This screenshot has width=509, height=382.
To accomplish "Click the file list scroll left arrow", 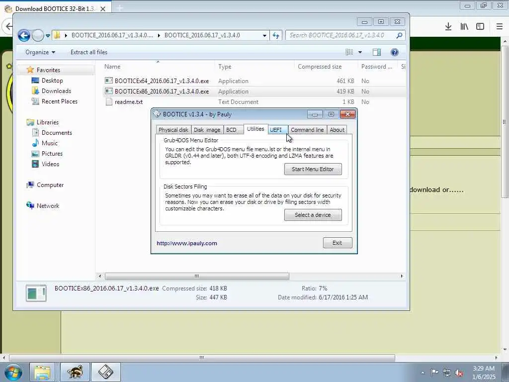I will coord(100,276).
